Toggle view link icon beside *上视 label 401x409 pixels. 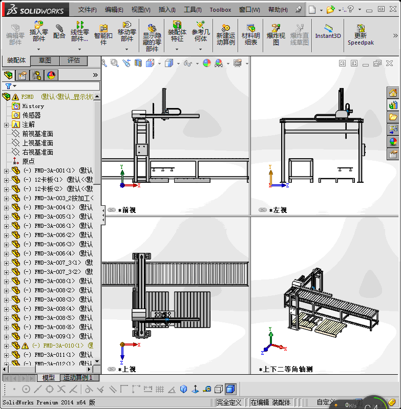(112, 369)
